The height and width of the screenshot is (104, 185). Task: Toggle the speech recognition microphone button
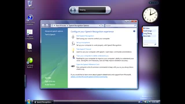coord(73,10)
